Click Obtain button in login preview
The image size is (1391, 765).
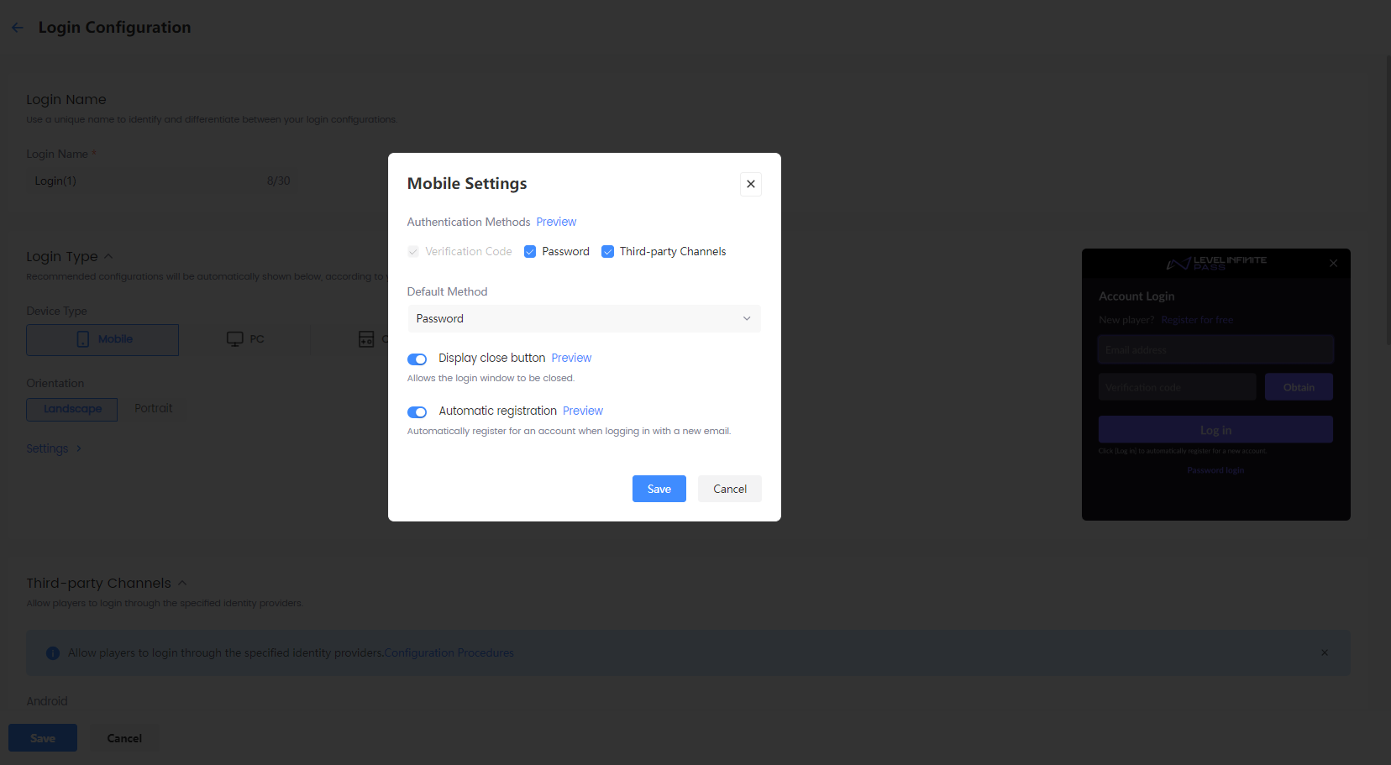click(1299, 387)
